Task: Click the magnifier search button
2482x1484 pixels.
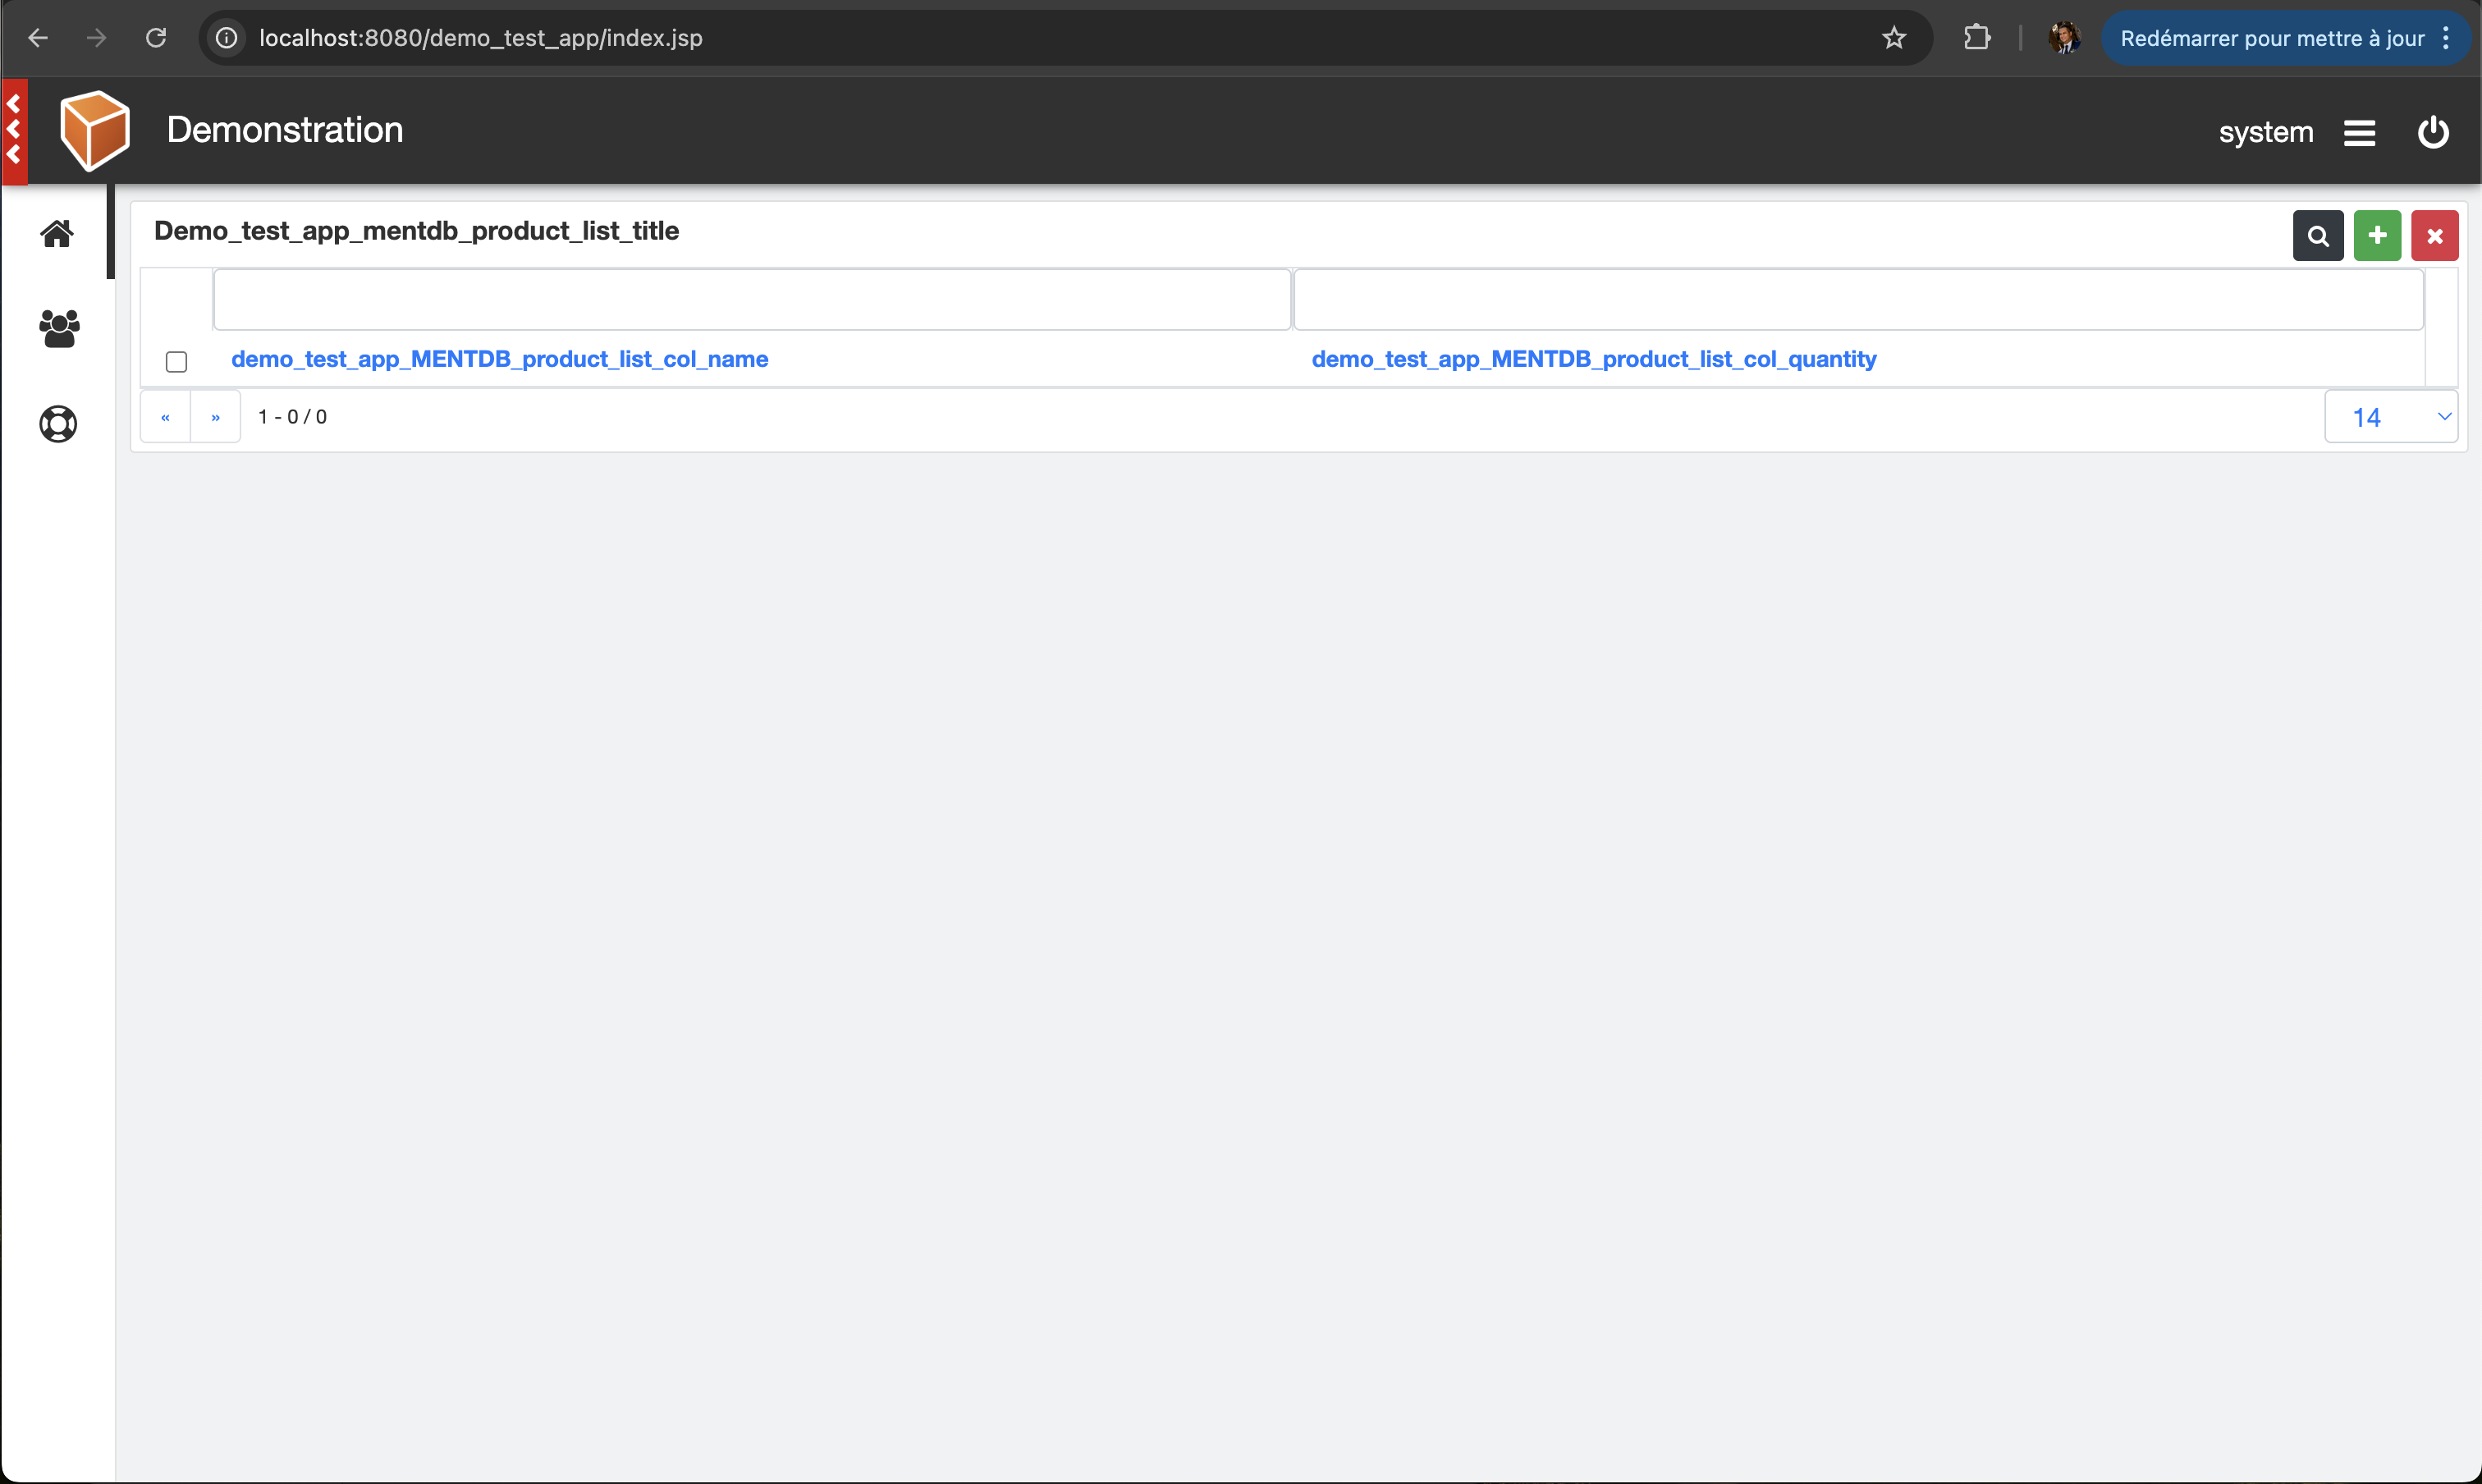Action: coord(2317,236)
